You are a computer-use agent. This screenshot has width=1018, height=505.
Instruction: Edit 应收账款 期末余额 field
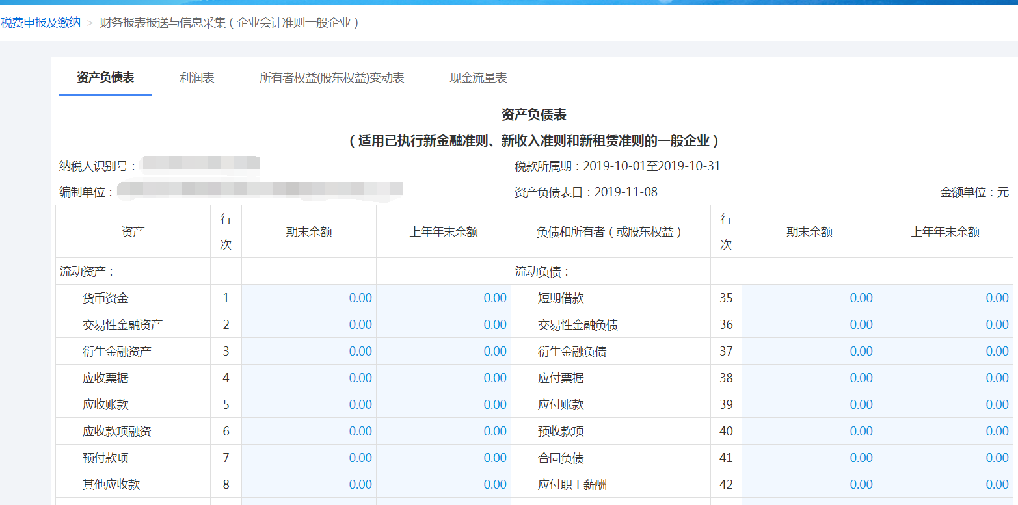click(309, 404)
